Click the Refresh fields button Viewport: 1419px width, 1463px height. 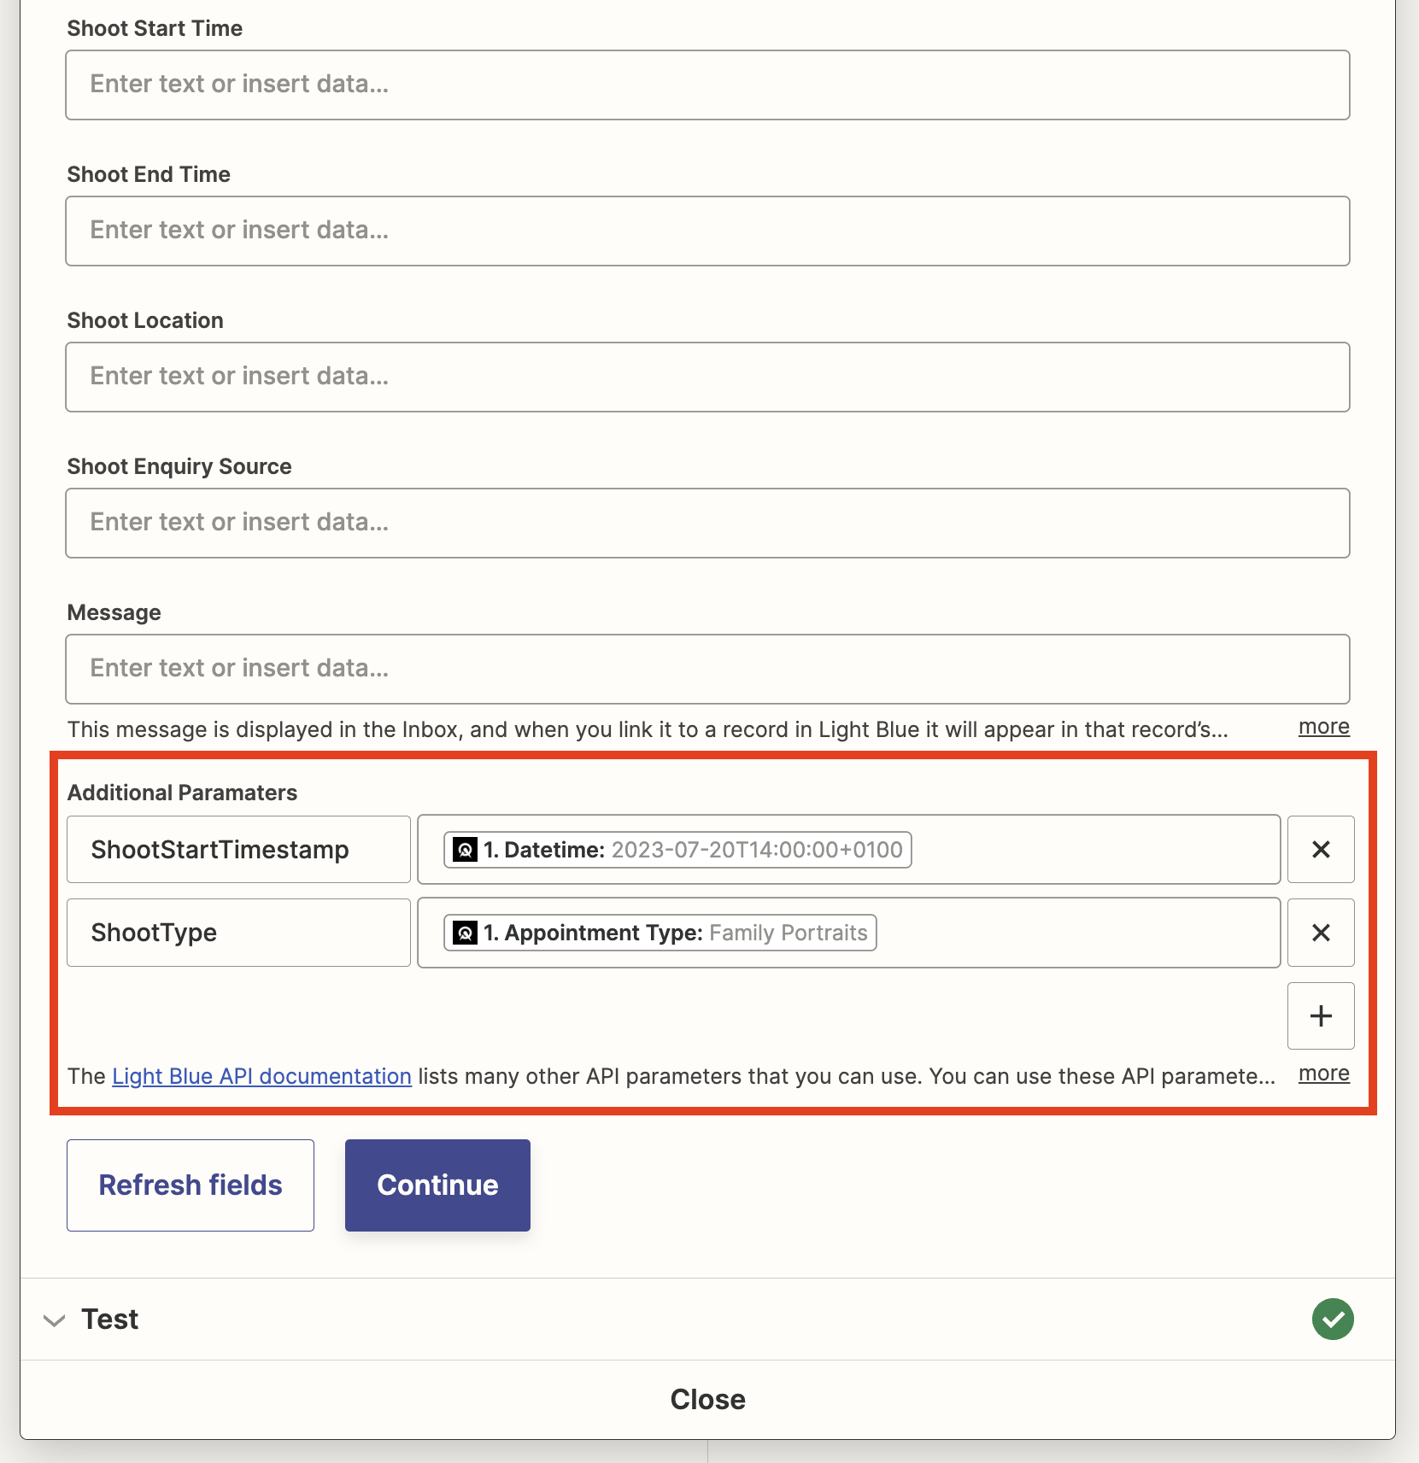(x=190, y=1185)
